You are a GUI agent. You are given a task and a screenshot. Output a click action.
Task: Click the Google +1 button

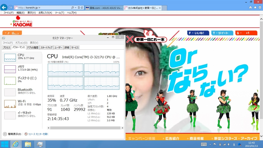(246, 33)
